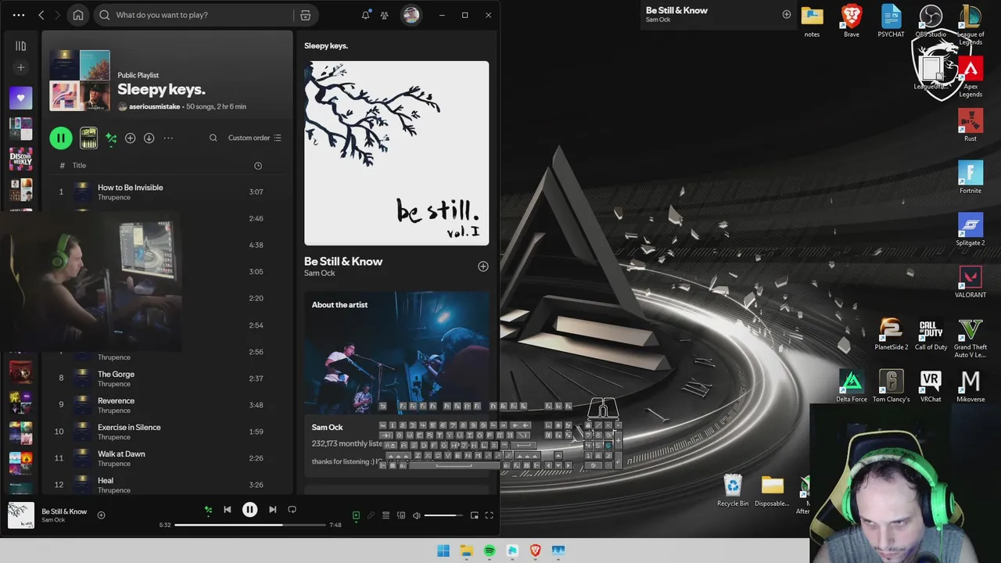Open Windows Start button on taskbar

(x=443, y=550)
